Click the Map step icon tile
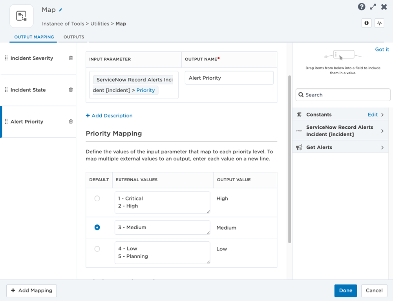Image resolution: width=393 pixels, height=301 pixels. click(x=22, y=16)
